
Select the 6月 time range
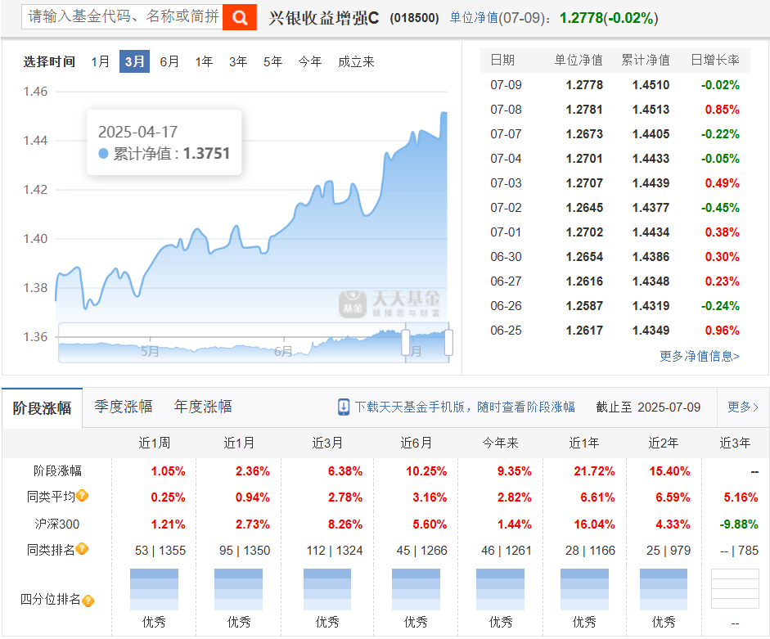pos(169,61)
